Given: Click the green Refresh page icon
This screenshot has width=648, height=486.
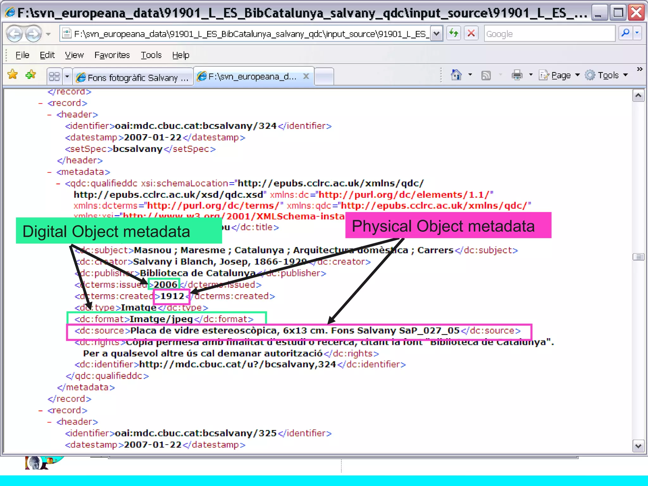Looking at the screenshot, I should 454,33.
